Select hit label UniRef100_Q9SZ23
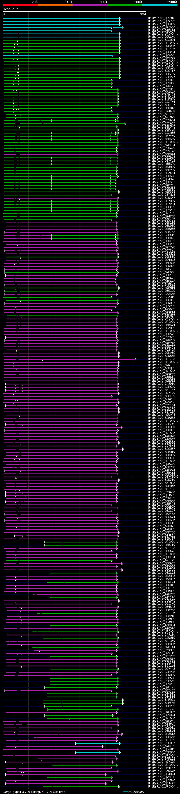 pyautogui.click(x=161, y=55)
